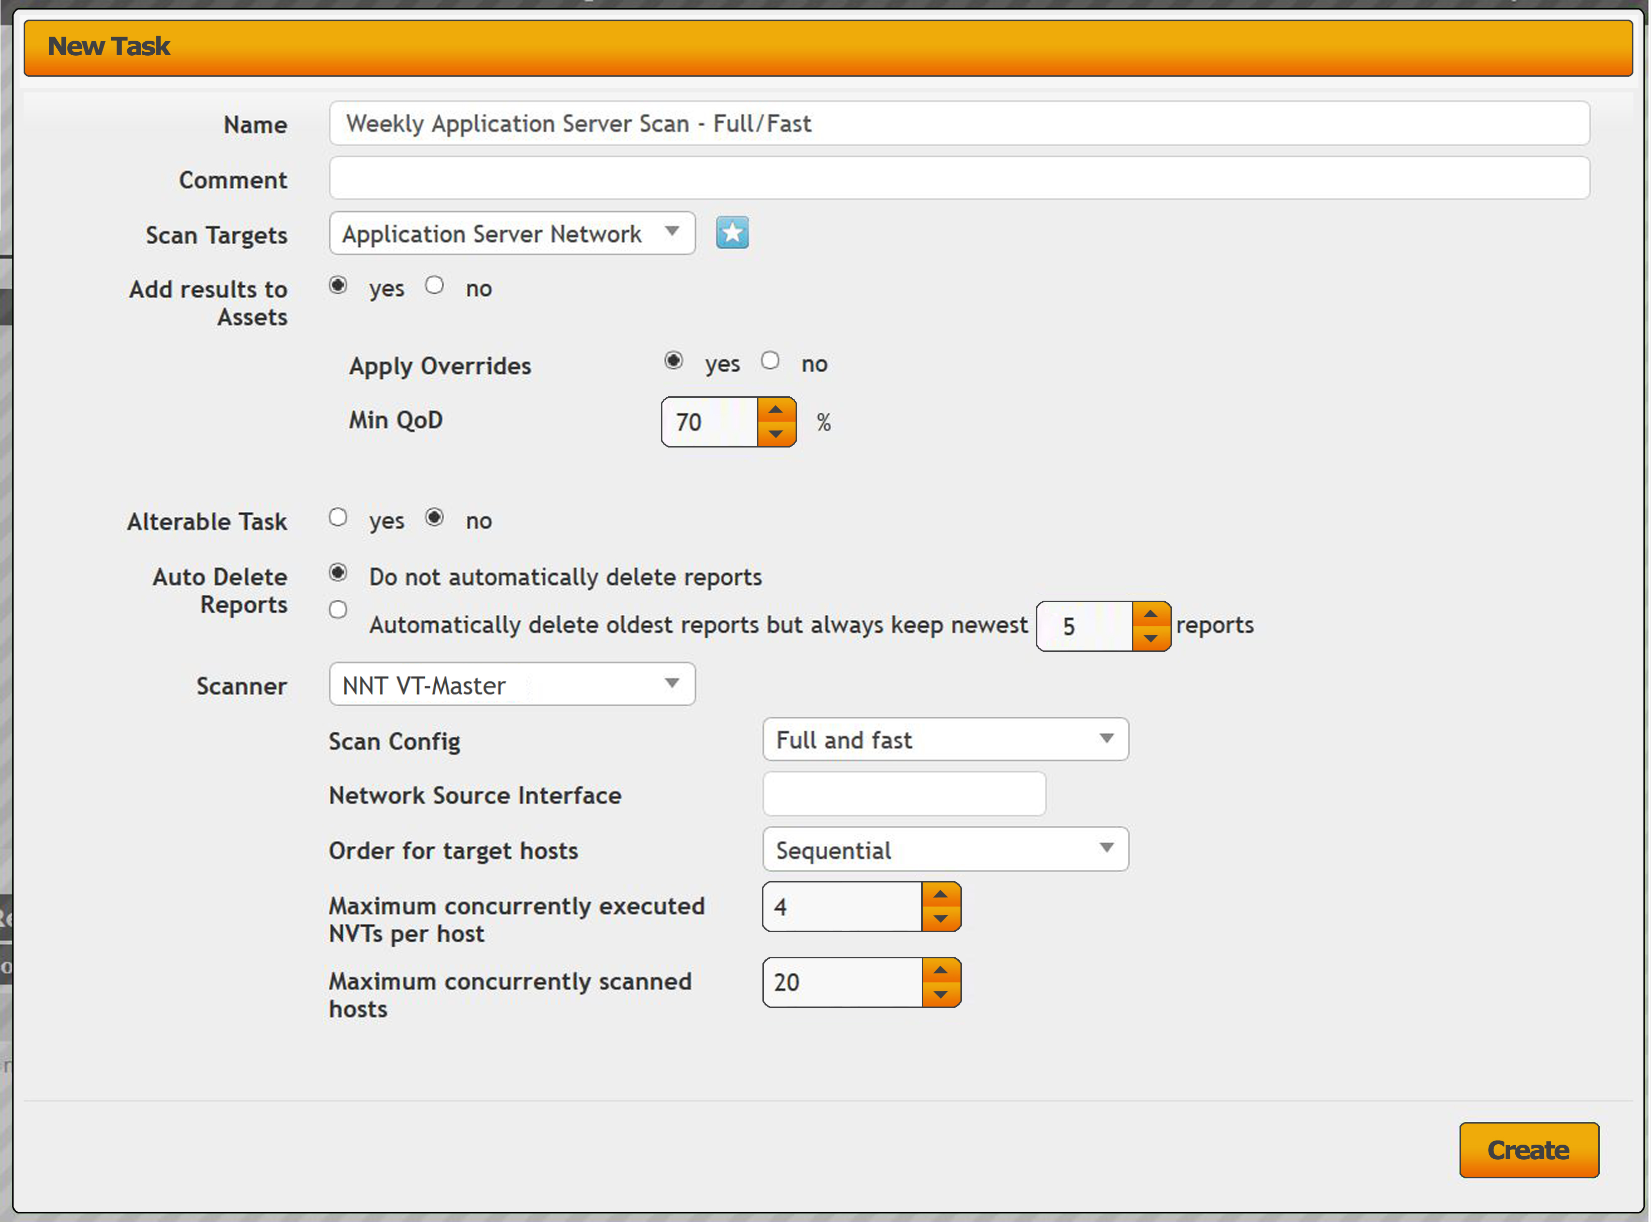1651x1222 pixels.
Task: Click the Create button
Action: click(x=1528, y=1150)
